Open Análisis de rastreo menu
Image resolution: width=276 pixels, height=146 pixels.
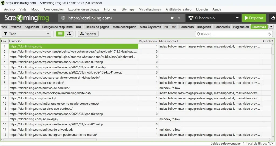(178, 9)
